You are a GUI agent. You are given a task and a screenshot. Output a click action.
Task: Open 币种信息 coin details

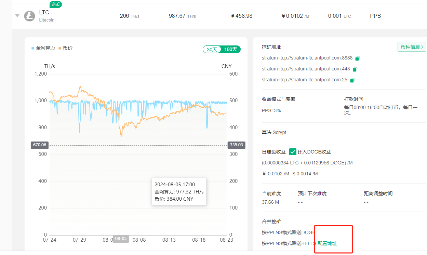pos(412,47)
